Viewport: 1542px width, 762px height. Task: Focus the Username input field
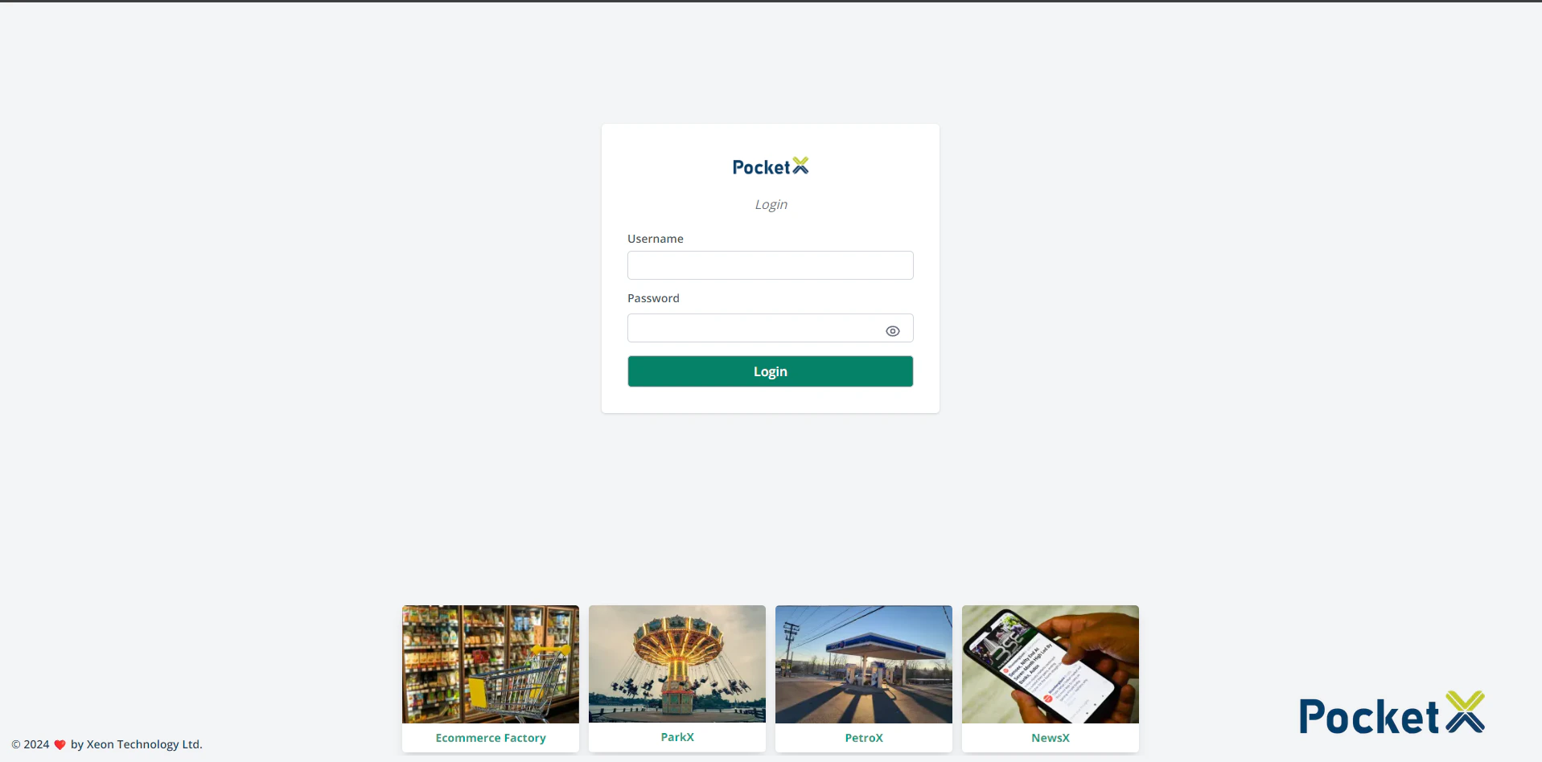click(x=770, y=265)
